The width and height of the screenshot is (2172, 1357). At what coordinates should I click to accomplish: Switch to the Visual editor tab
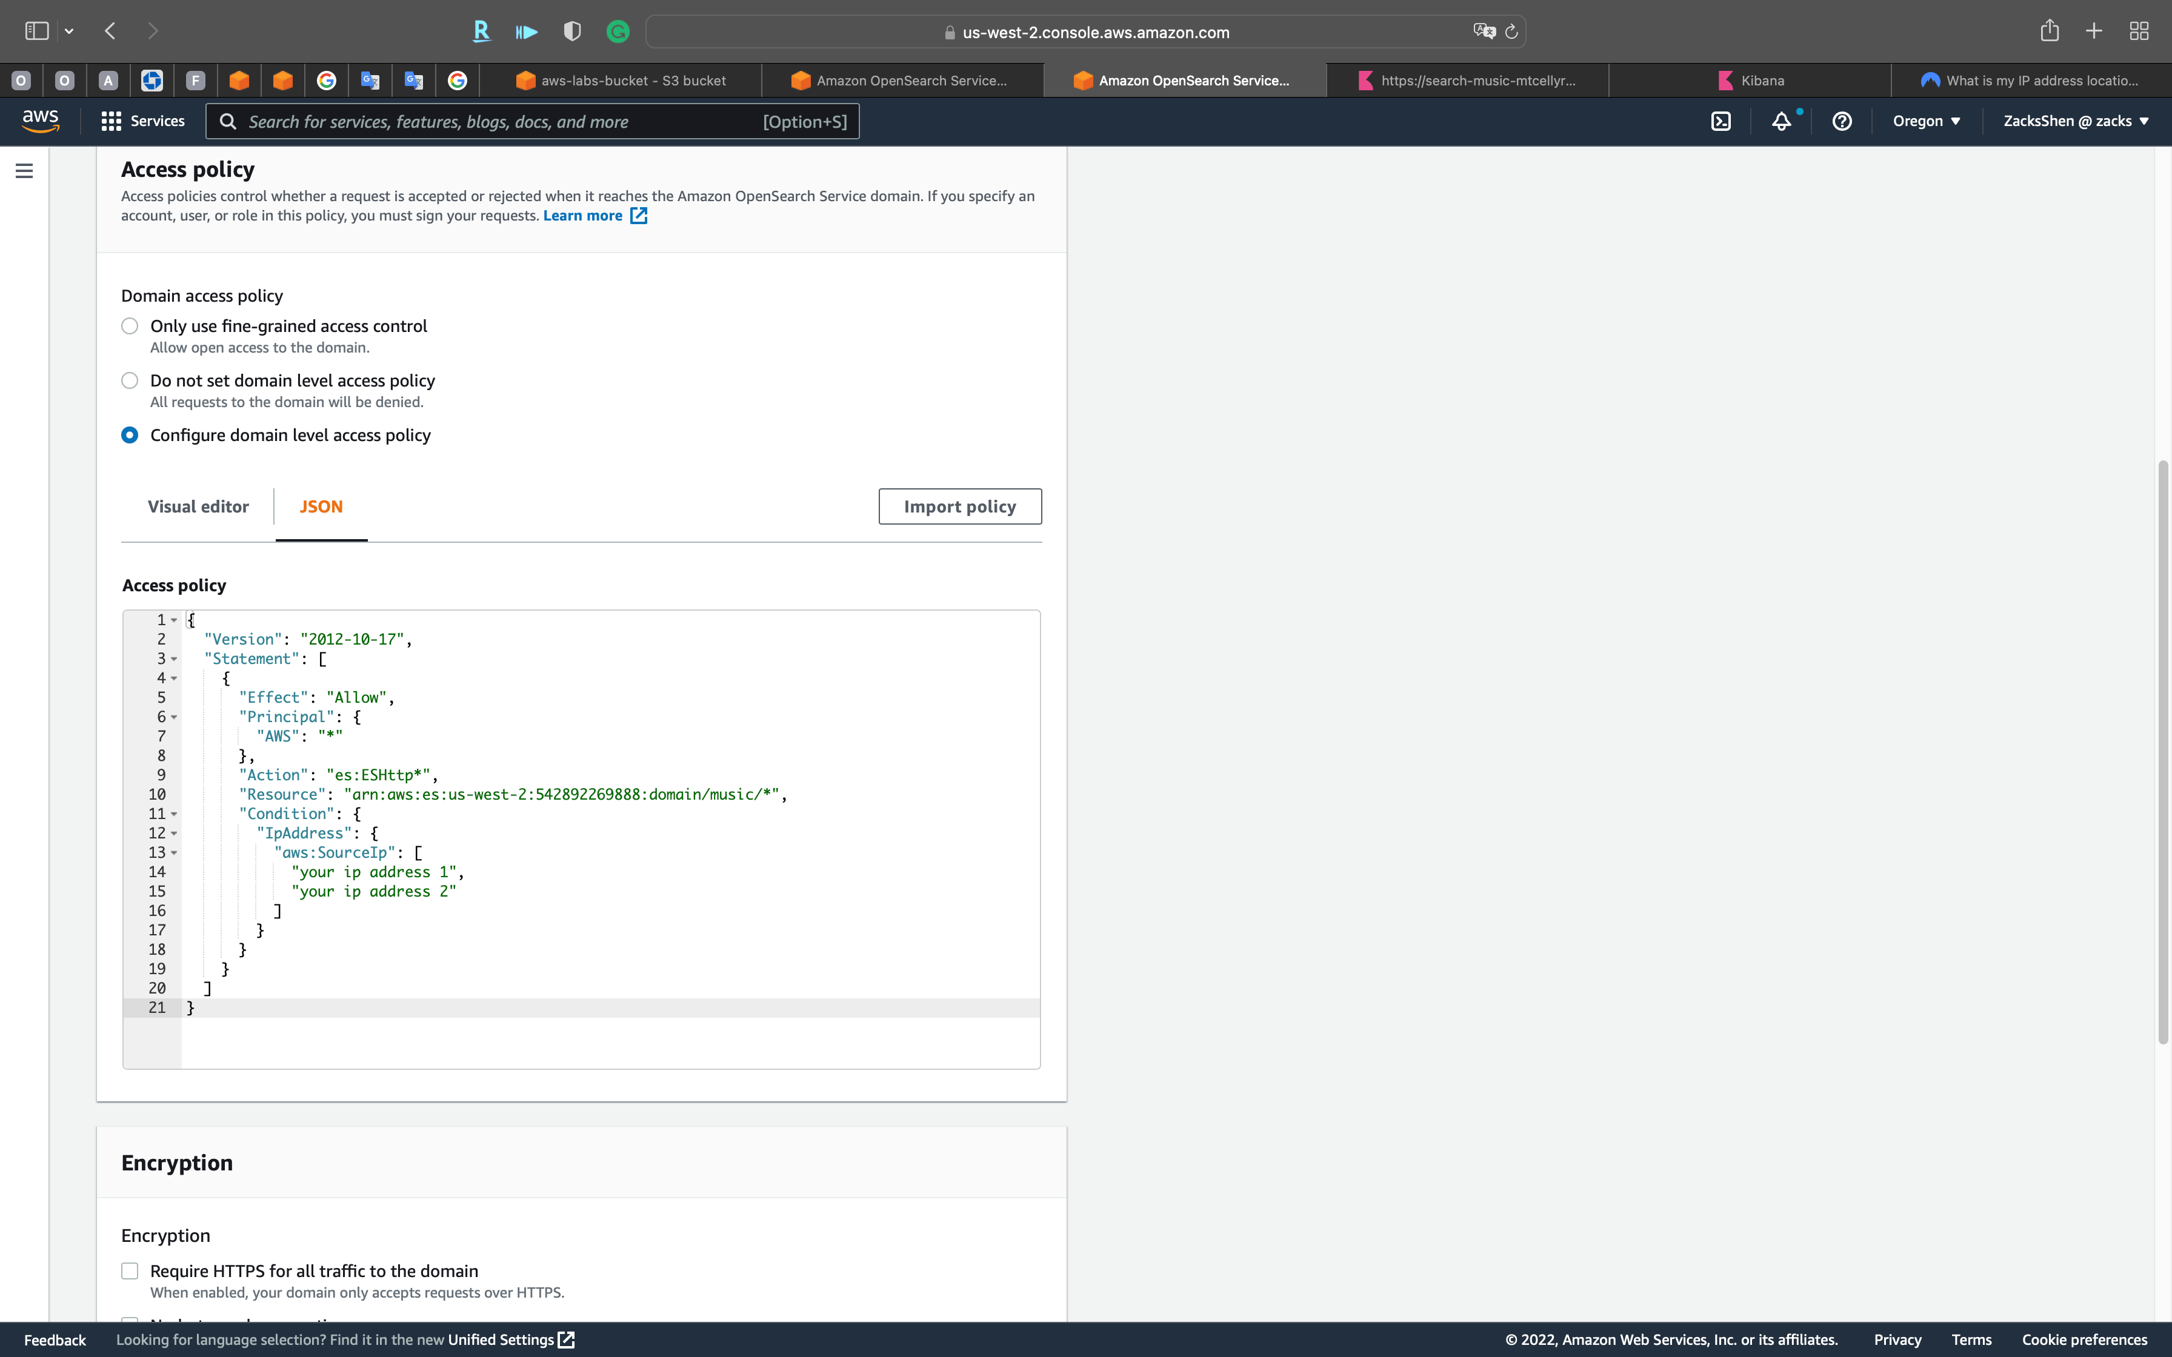click(x=198, y=506)
